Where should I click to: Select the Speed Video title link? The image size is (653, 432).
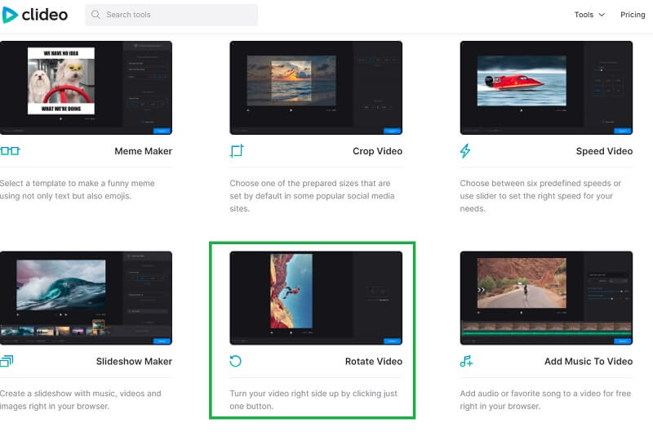pos(604,151)
